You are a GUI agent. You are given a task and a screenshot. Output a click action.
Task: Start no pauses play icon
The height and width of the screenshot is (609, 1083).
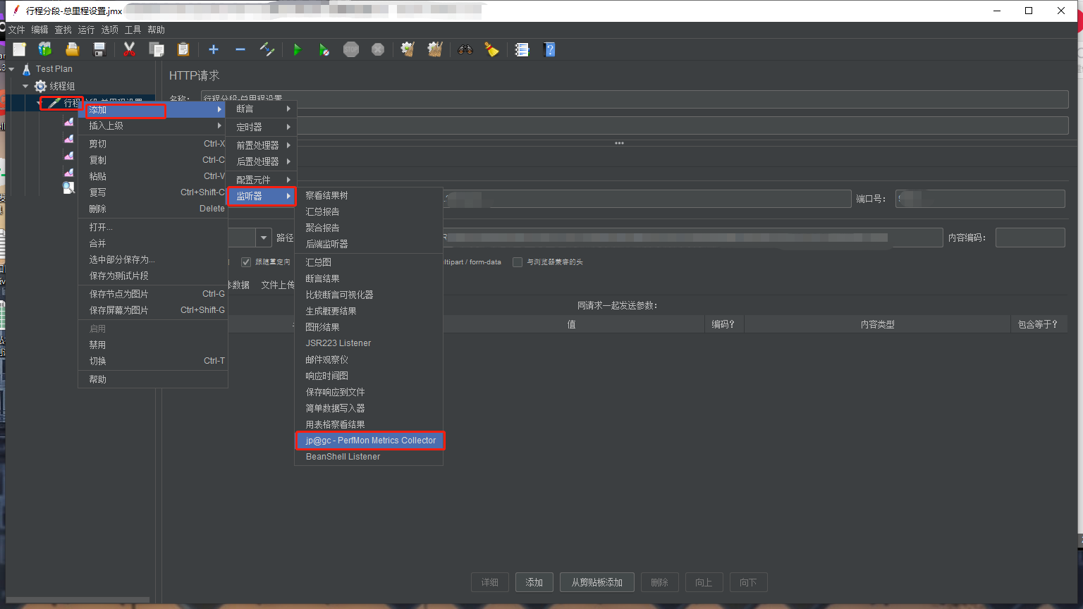[324, 49]
